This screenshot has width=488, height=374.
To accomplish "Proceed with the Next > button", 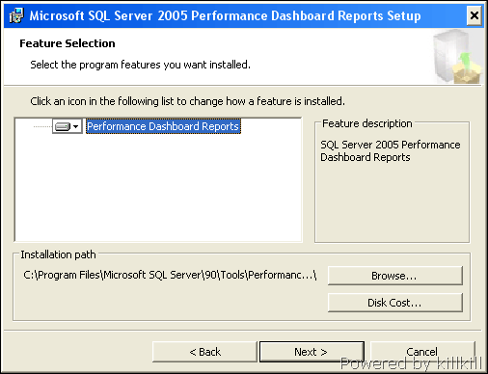I will click(312, 352).
